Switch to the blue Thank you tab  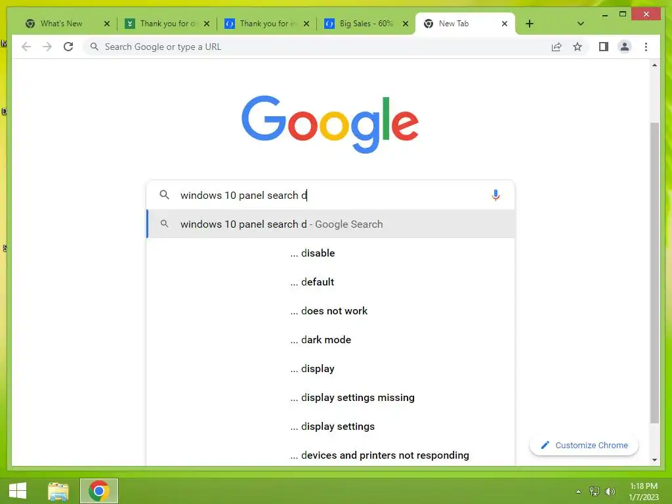266,24
